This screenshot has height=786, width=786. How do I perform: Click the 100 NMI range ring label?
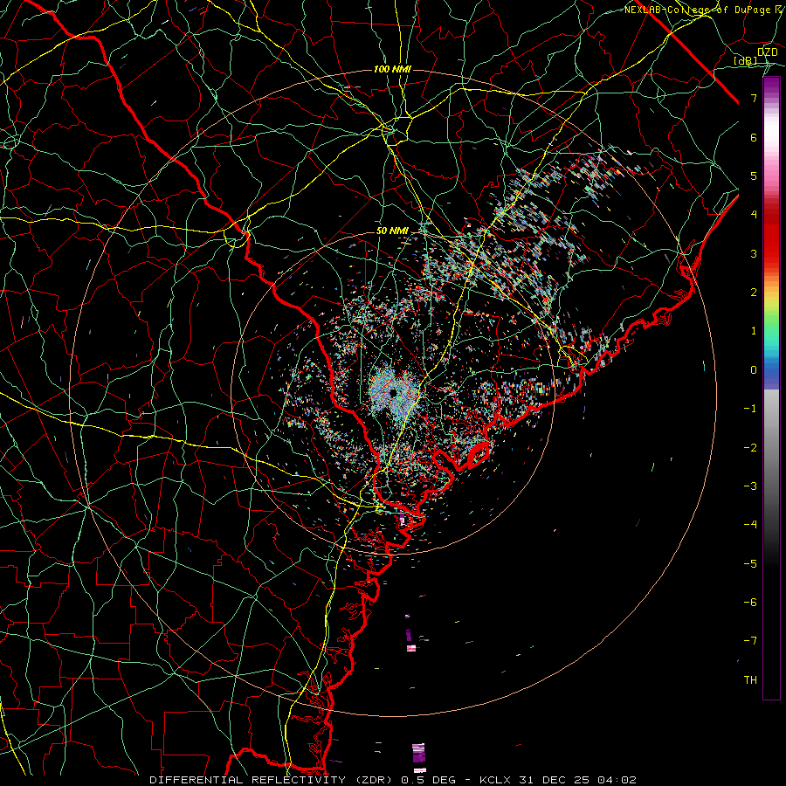(392, 69)
